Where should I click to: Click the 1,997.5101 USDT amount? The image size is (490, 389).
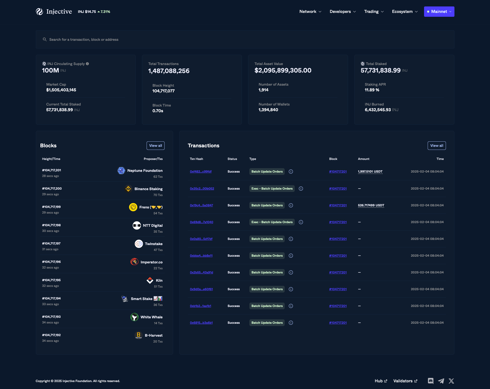370,172
